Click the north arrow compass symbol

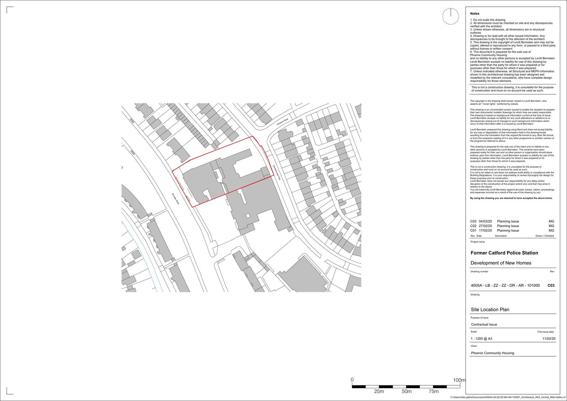pos(451,16)
